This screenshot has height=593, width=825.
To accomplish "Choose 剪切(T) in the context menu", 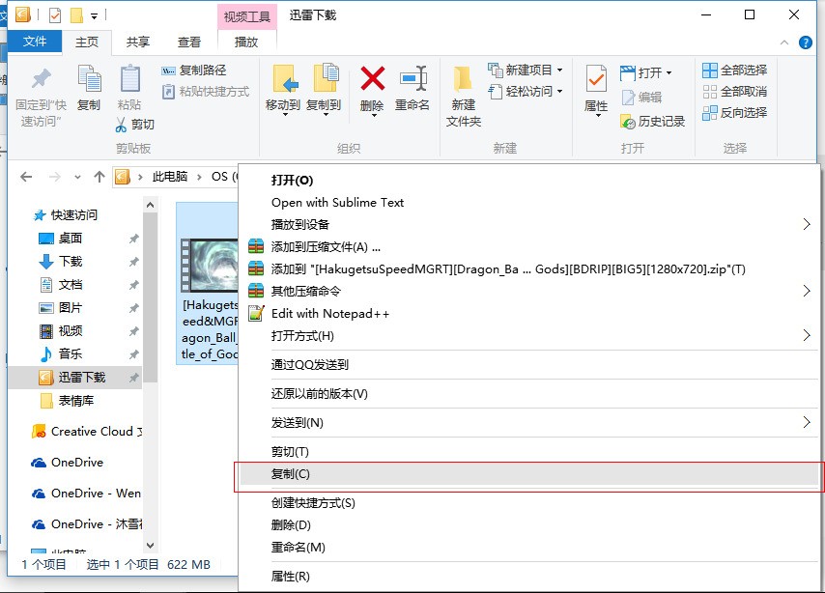I will point(529,451).
